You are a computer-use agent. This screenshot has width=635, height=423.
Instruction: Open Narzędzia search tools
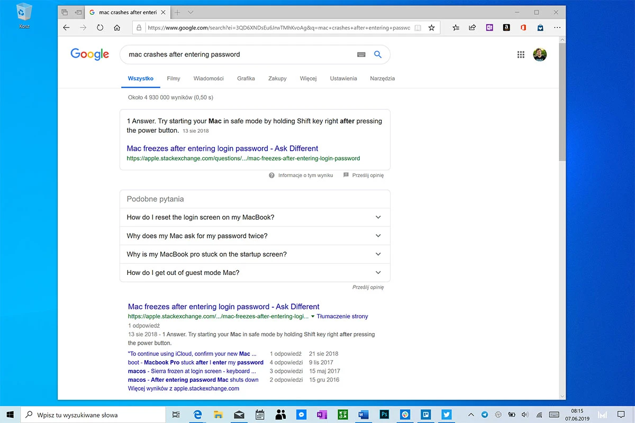383,78
